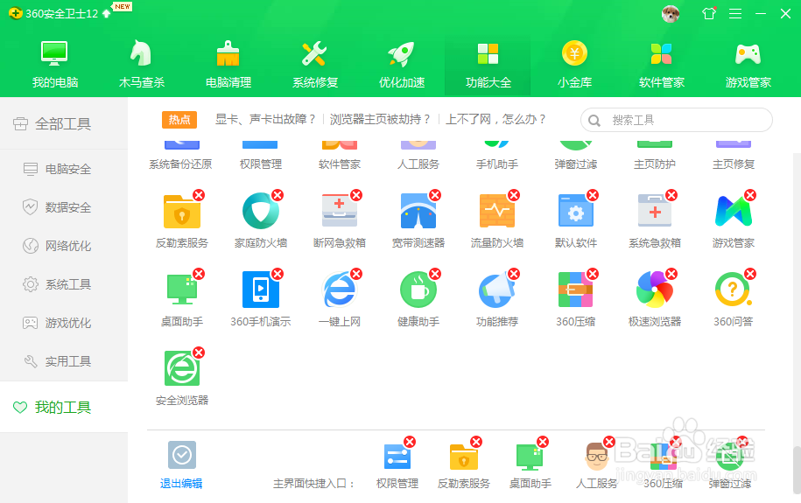801x503 pixels.
Task: Open the 默认软件 tool icon
Action: 576,211
